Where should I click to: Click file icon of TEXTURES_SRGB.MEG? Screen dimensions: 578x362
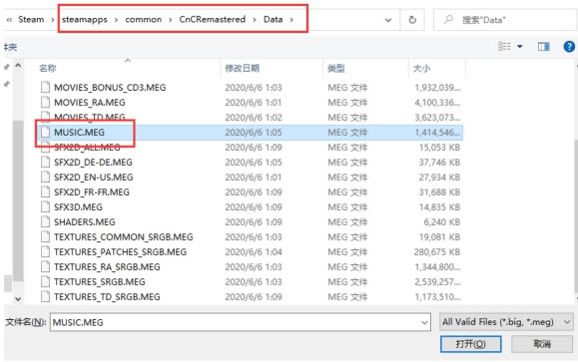[x=45, y=281]
